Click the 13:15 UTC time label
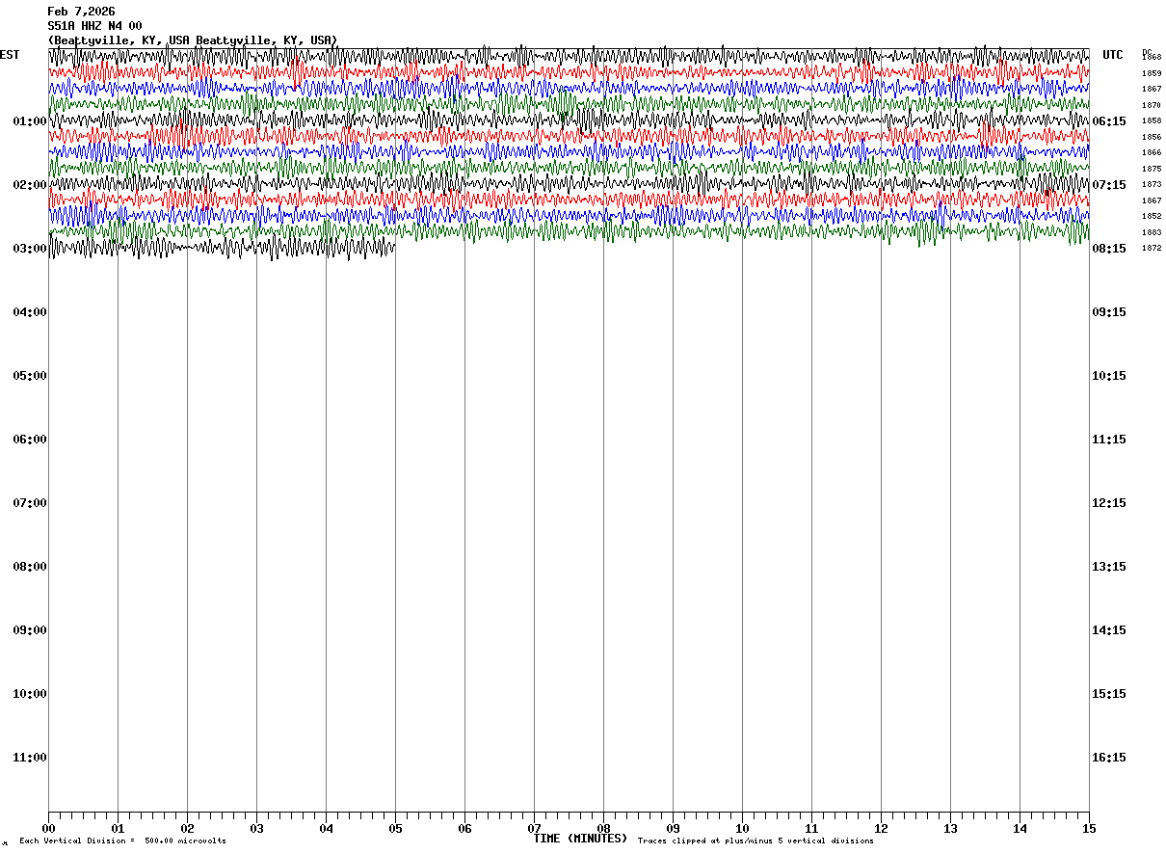This screenshot has height=854, width=1166. [1108, 567]
